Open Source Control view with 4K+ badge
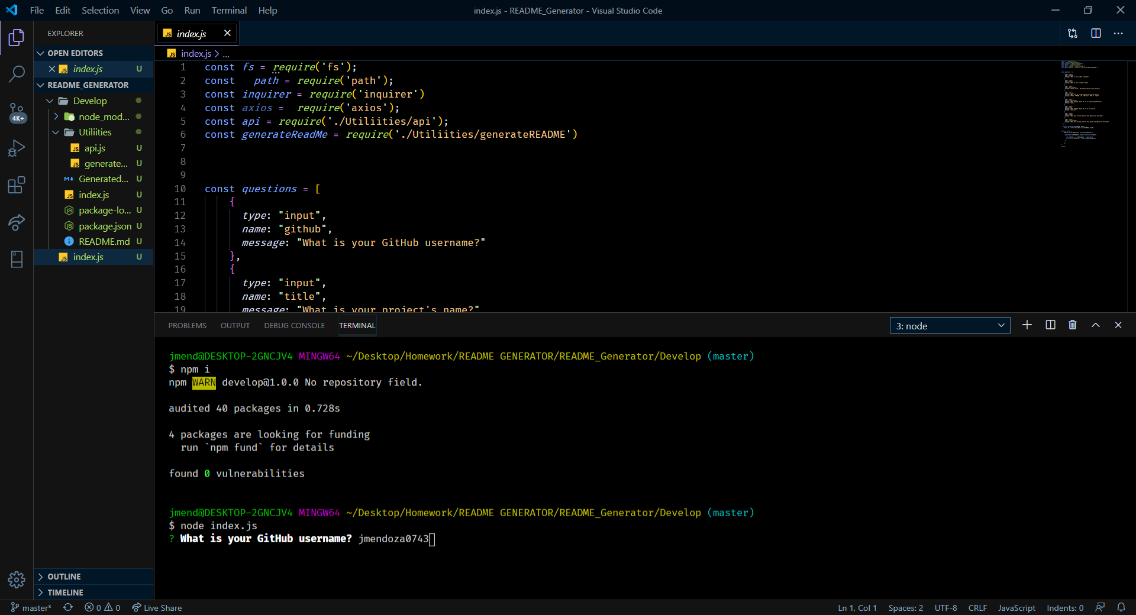 click(17, 112)
